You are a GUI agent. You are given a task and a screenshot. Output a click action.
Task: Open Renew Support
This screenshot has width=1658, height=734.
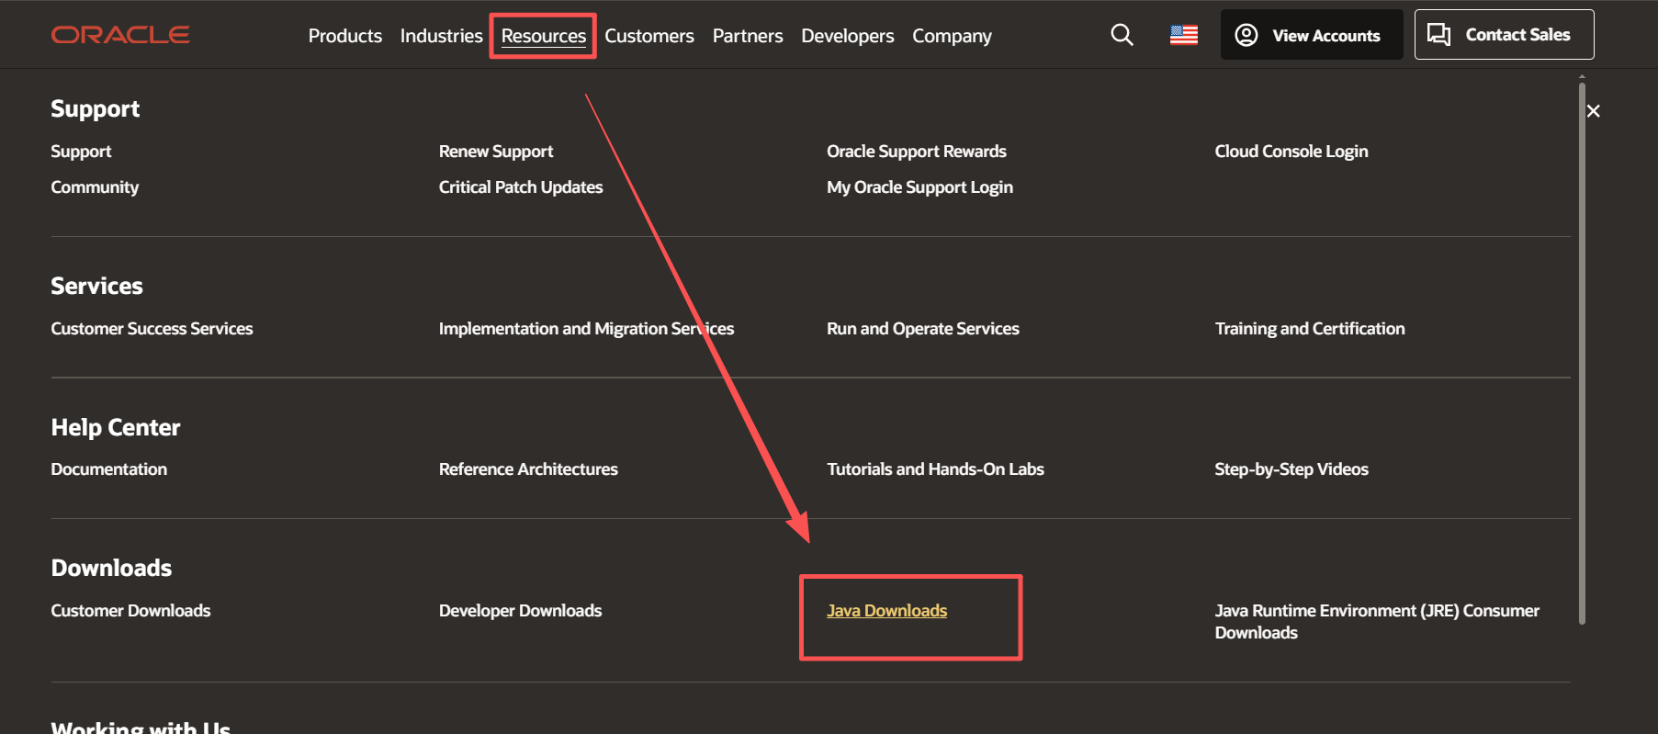coord(496,152)
